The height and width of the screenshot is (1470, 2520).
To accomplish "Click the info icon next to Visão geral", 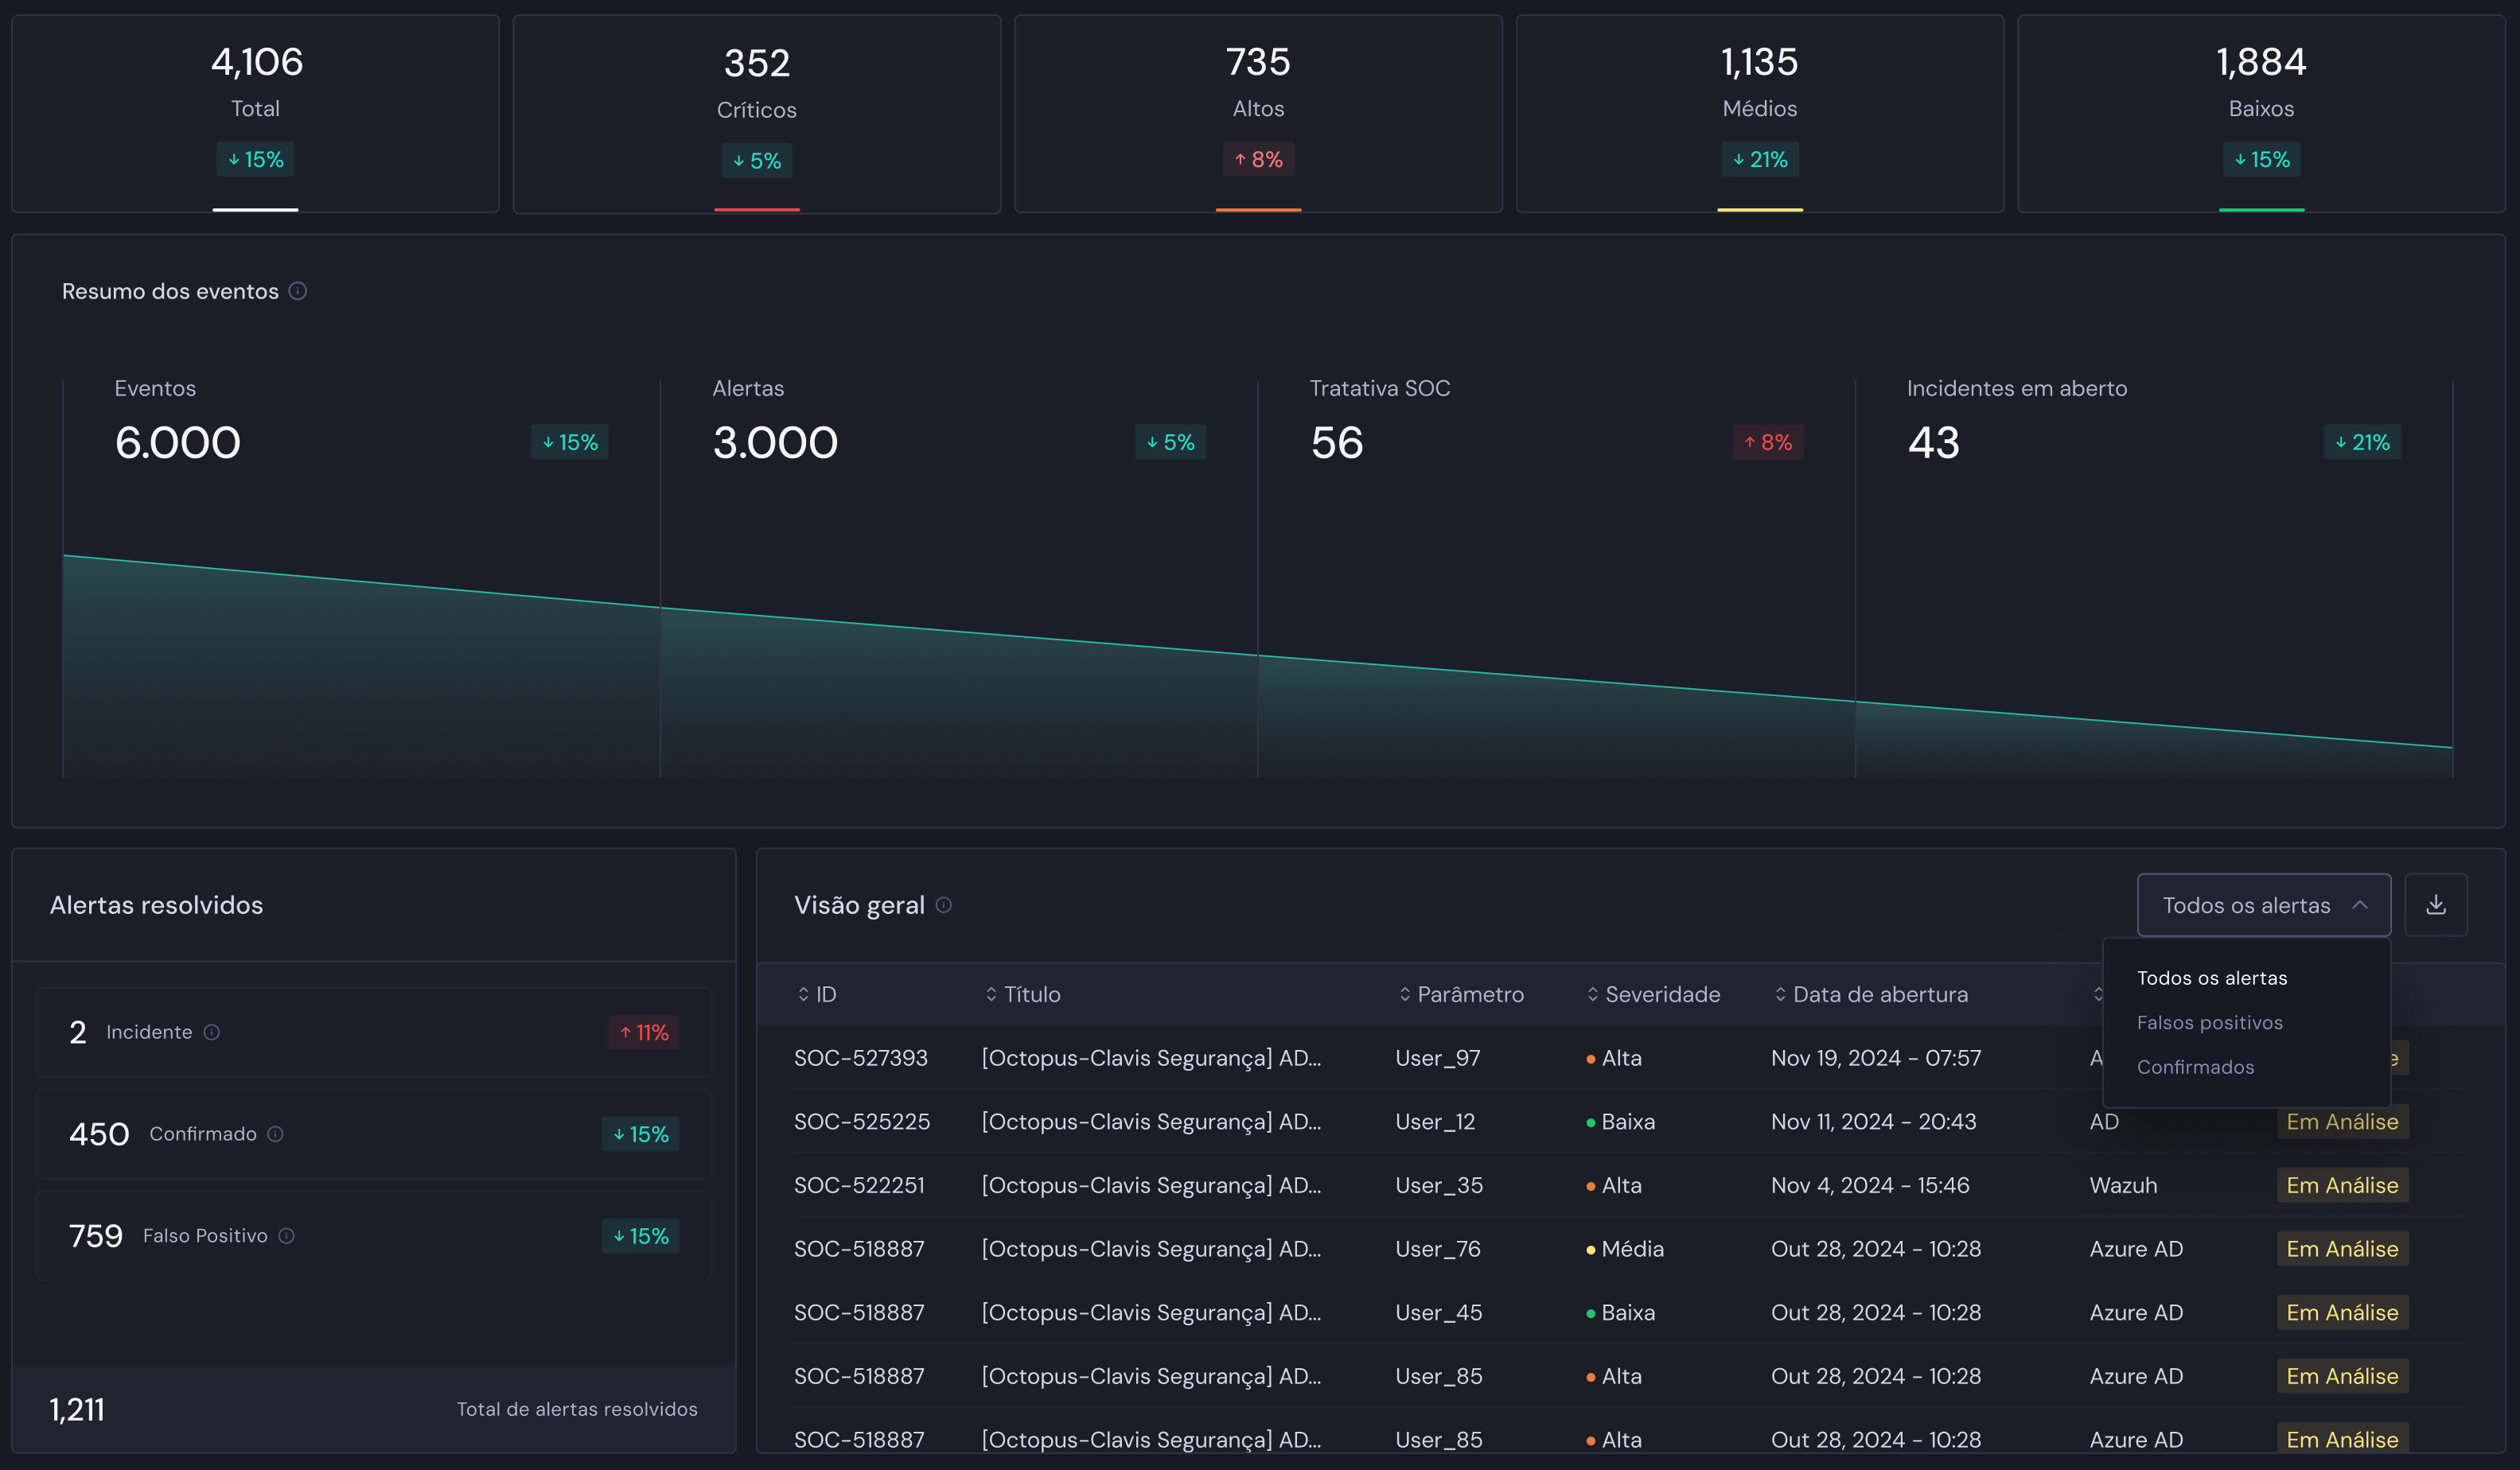I will point(943,905).
